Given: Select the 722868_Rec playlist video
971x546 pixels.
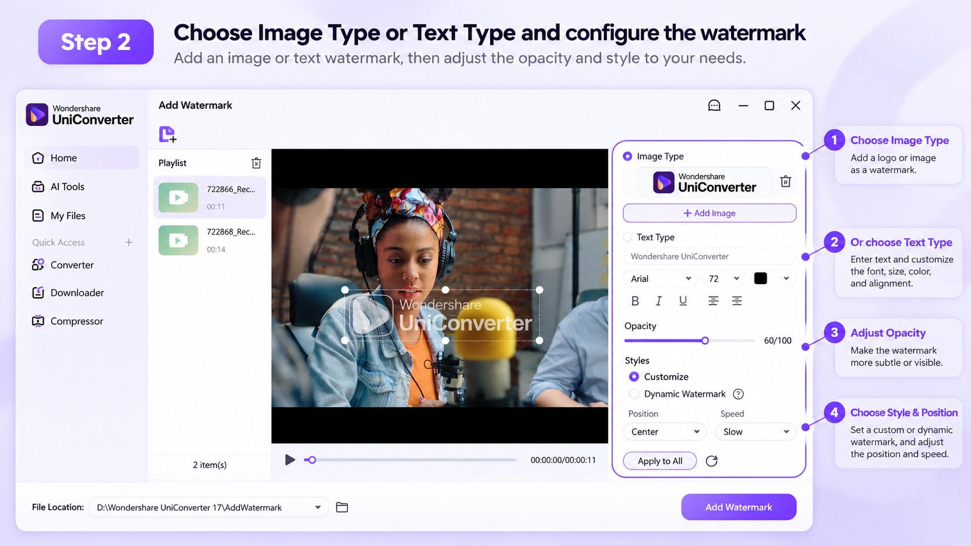Looking at the screenshot, I should click(x=210, y=240).
